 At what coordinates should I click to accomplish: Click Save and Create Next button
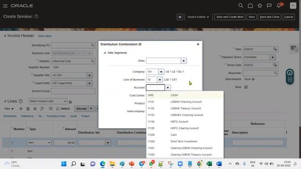[230, 17]
